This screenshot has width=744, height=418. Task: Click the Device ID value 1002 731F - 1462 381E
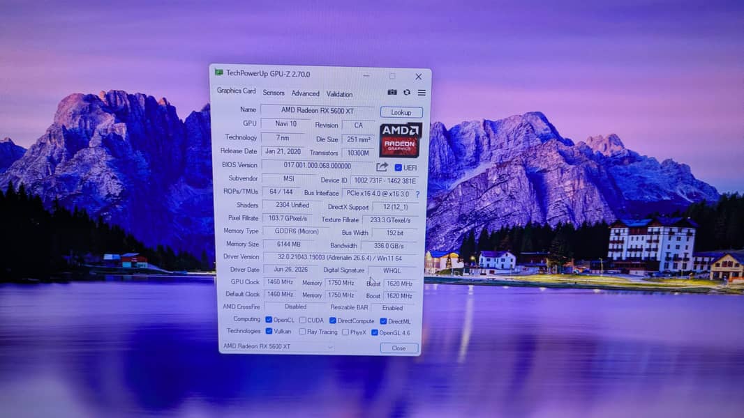385,180
